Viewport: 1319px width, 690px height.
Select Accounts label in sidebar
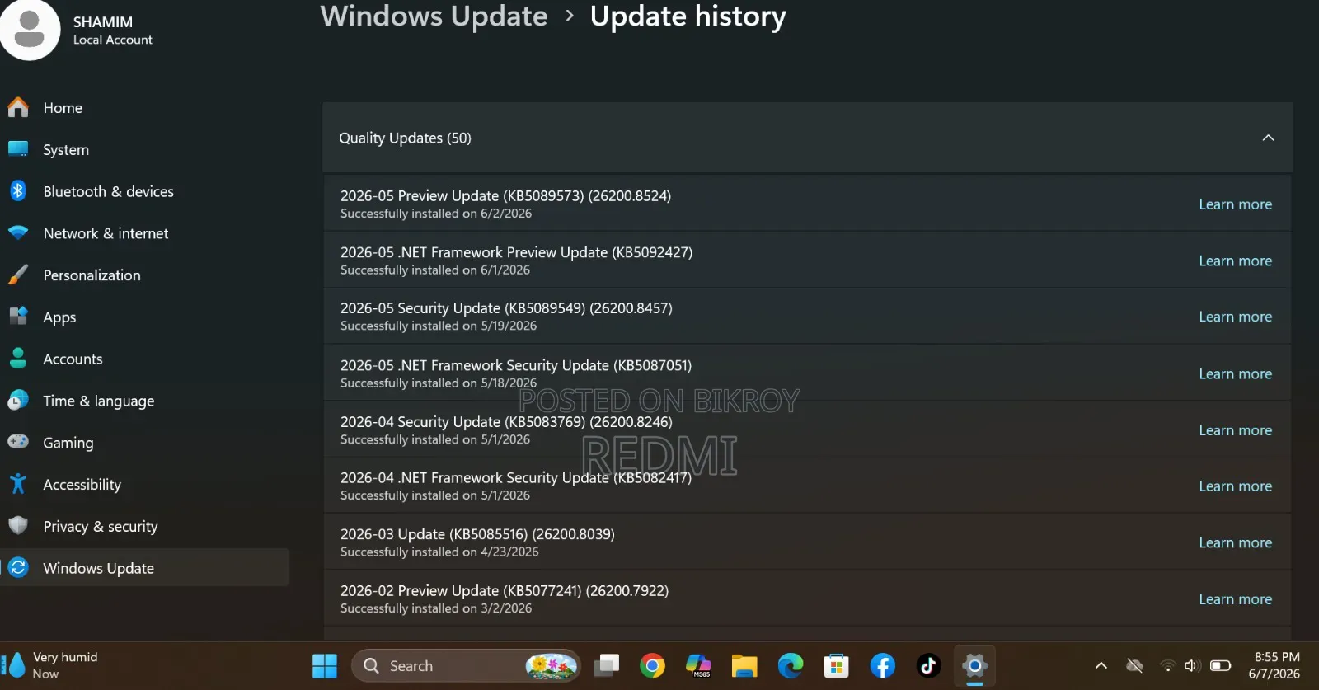(x=73, y=359)
